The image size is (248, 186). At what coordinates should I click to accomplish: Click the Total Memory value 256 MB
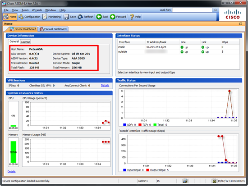pos(77,68)
